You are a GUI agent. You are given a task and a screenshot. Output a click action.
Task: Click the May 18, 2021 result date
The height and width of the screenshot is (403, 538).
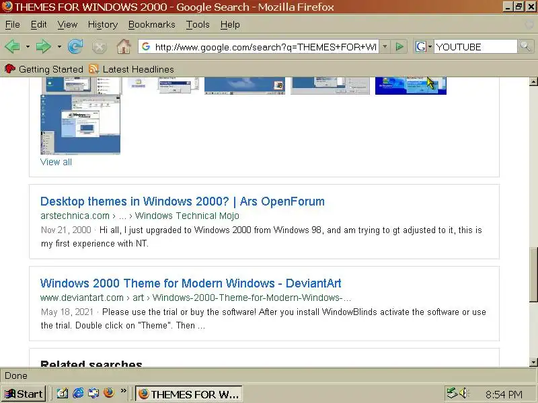[67, 312]
